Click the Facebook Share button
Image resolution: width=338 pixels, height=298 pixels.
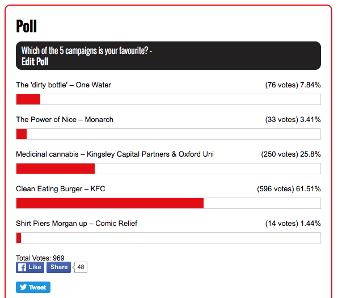[x=58, y=267]
